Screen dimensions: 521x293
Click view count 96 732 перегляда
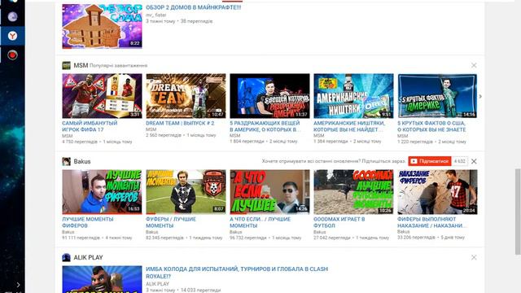tap(247, 238)
